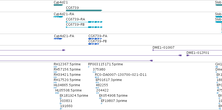Click the RH39421.5prime EST label

click(x=67, y=75)
